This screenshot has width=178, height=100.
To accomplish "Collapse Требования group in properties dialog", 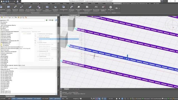I will (x=38, y=56).
